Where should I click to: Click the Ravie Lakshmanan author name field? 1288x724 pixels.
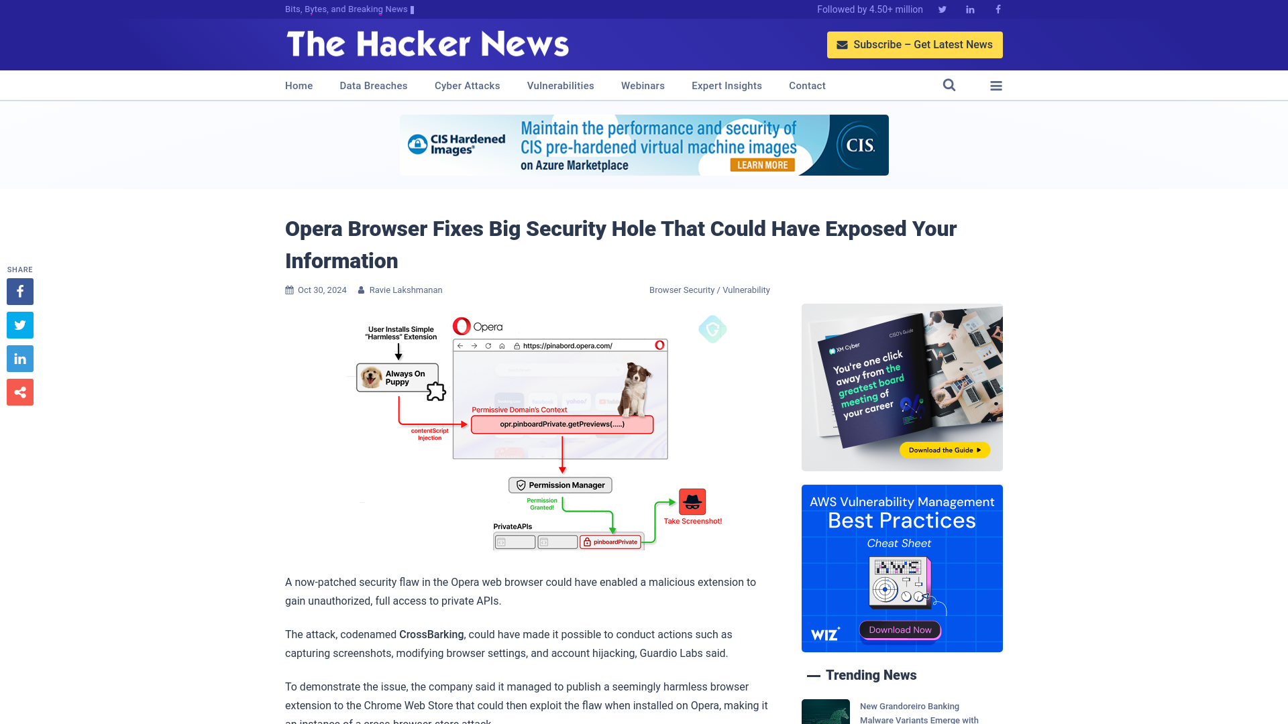point(405,290)
